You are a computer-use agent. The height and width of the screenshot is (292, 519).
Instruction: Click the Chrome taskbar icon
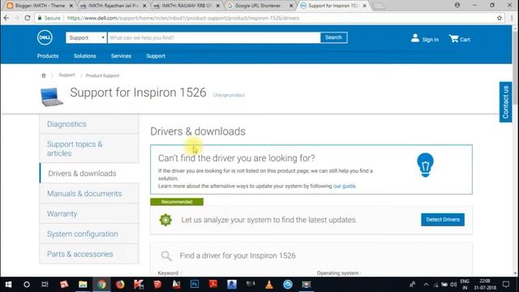coord(101,285)
